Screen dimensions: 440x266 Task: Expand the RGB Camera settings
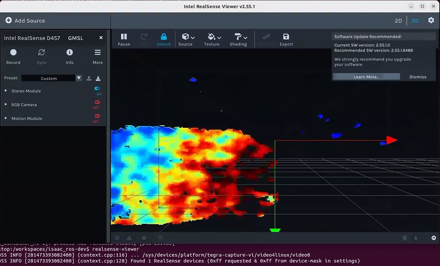point(6,105)
